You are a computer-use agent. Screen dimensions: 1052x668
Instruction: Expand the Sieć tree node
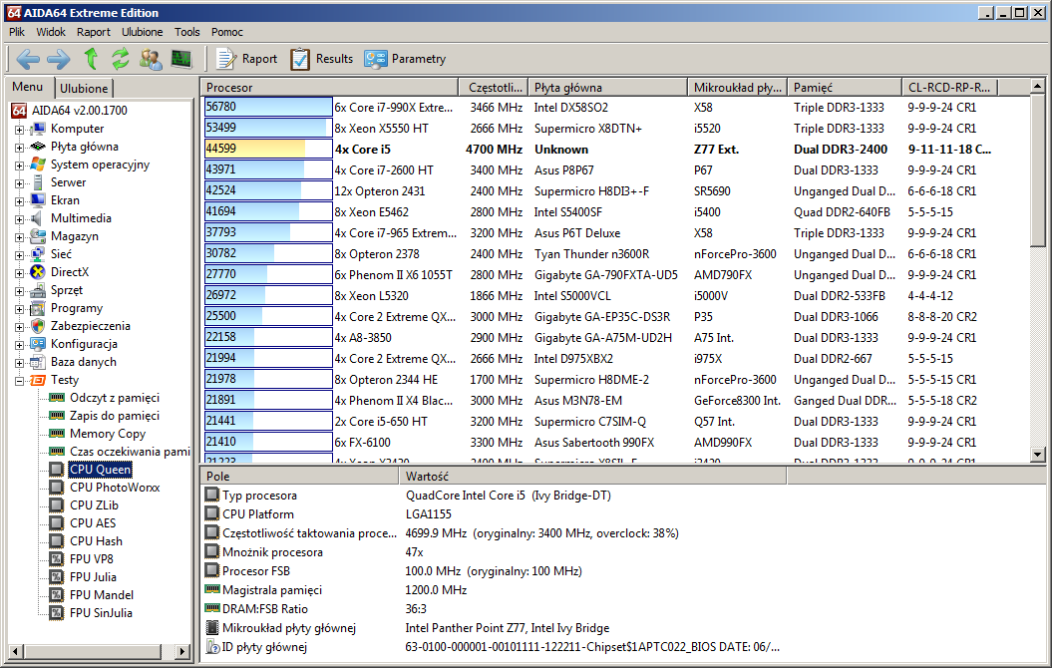click(20, 255)
